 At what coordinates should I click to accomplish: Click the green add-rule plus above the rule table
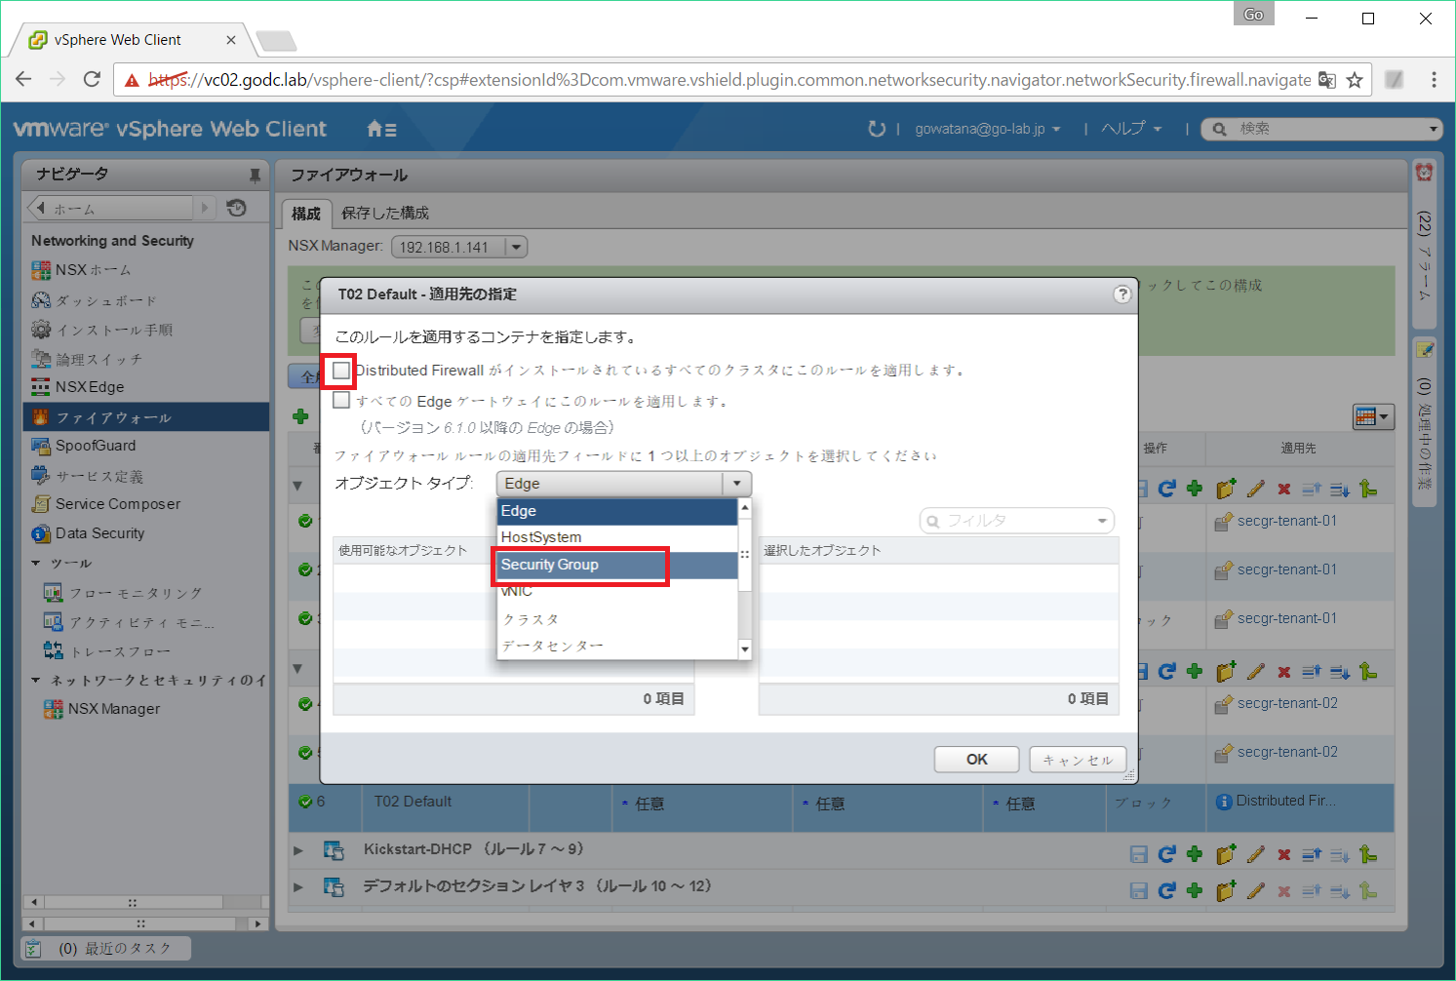click(300, 416)
